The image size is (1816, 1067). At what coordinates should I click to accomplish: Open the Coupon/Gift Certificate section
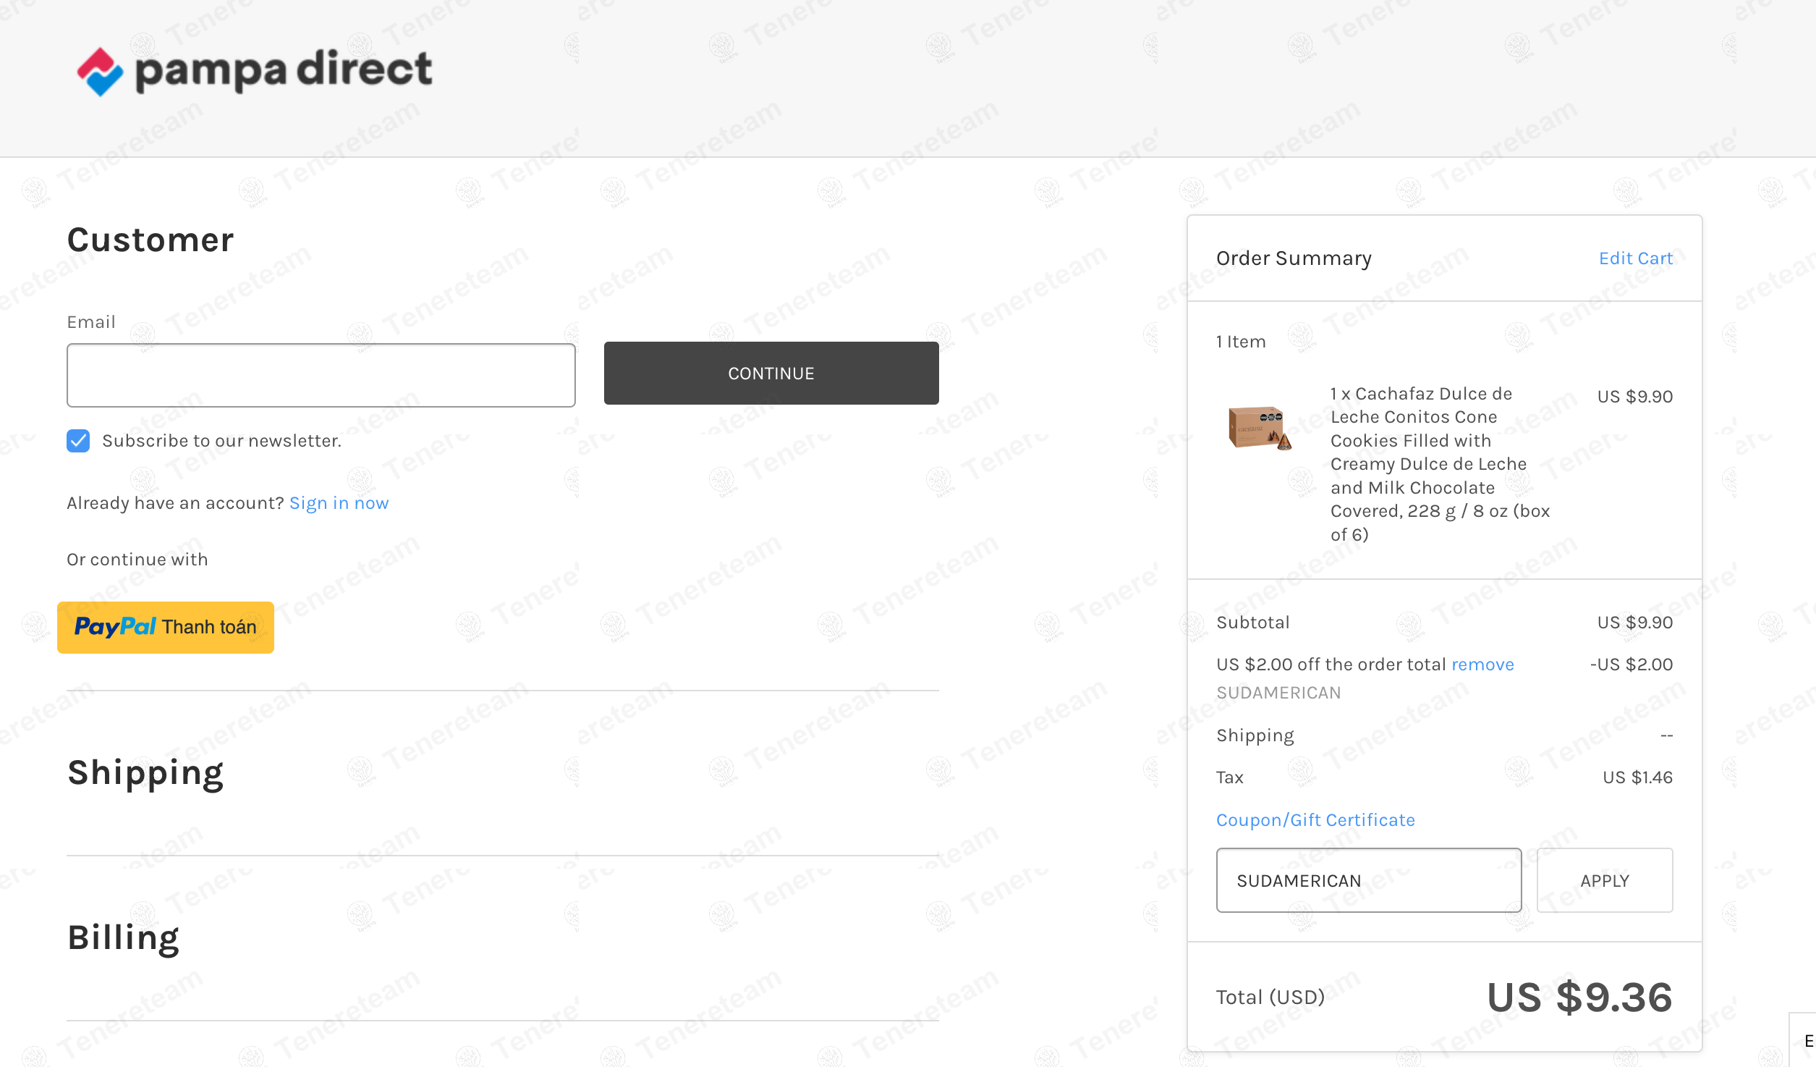[x=1315, y=819]
